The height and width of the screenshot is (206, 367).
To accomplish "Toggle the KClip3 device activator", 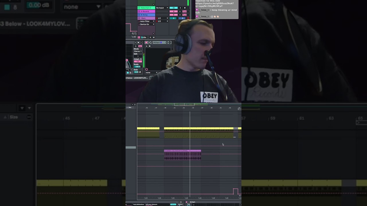I will 146,42.
